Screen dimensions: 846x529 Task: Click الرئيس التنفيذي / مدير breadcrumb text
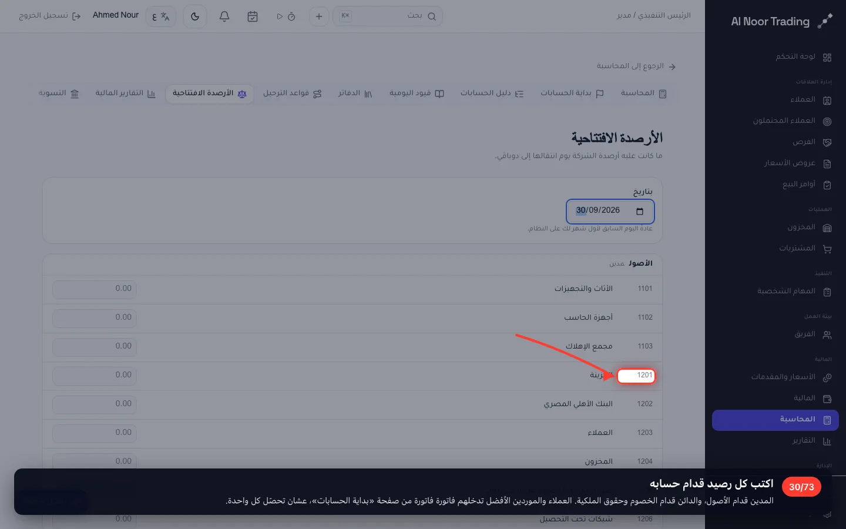pos(654,15)
